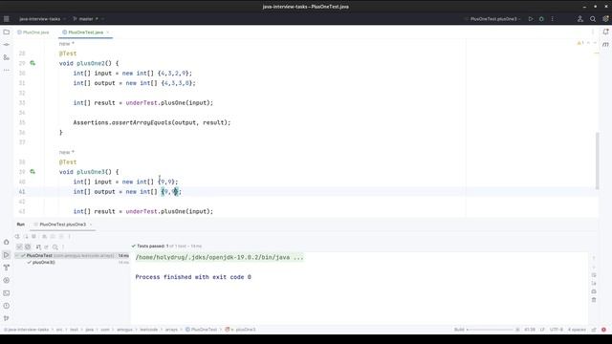Screen dimensions: 612x344
Task: Open Terminal tool window icon
Action: (7, 293)
